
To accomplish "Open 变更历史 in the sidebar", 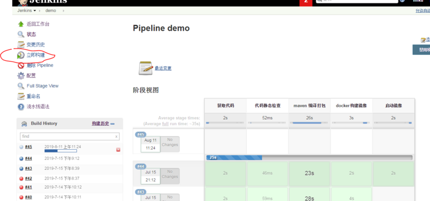I will coord(35,45).
